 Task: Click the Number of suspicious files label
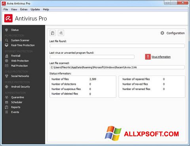point(66,89)
